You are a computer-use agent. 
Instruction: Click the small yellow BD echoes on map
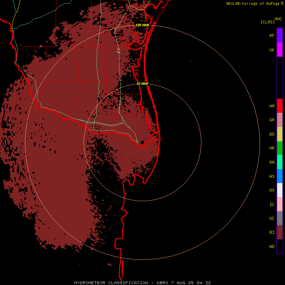[x=118, y=51]
